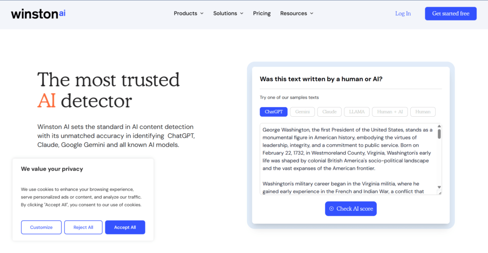488x253 pixels.
Task: Pick the Claude sample text
Action: coord(329,112)
